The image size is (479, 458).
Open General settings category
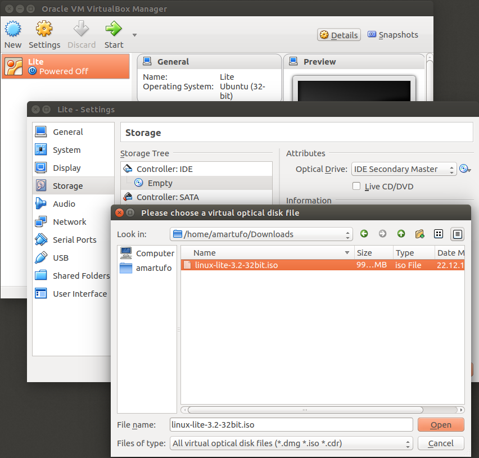coord(73,132)
